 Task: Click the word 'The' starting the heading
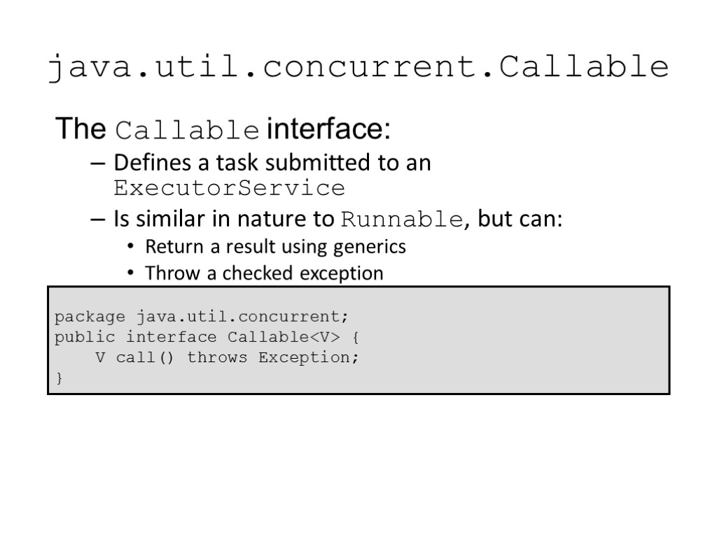click(x=81, y=130)
